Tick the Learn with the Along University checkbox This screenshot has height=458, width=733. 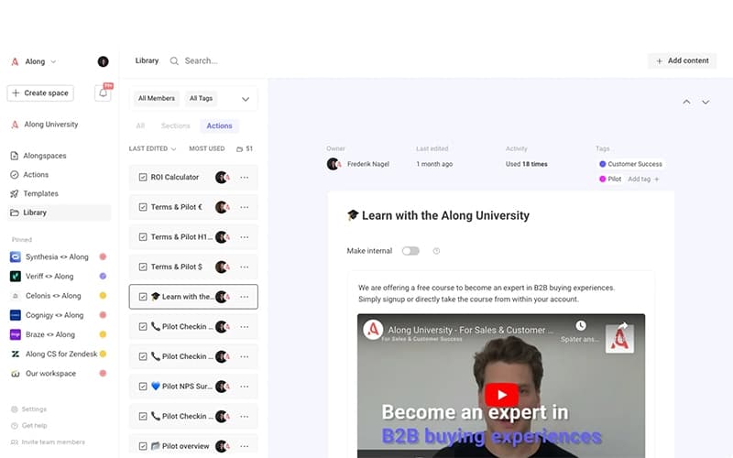pos(143,297)
